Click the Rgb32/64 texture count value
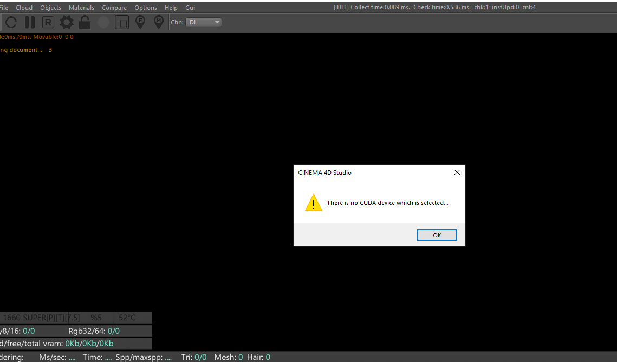617x362 pixels. [x=113, y=331]
